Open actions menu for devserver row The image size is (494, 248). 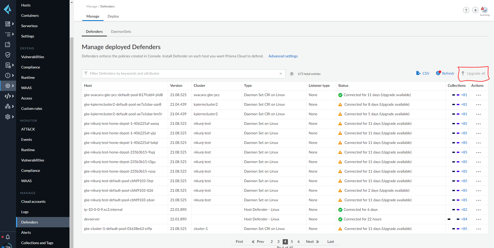click(x=478, y=219)
